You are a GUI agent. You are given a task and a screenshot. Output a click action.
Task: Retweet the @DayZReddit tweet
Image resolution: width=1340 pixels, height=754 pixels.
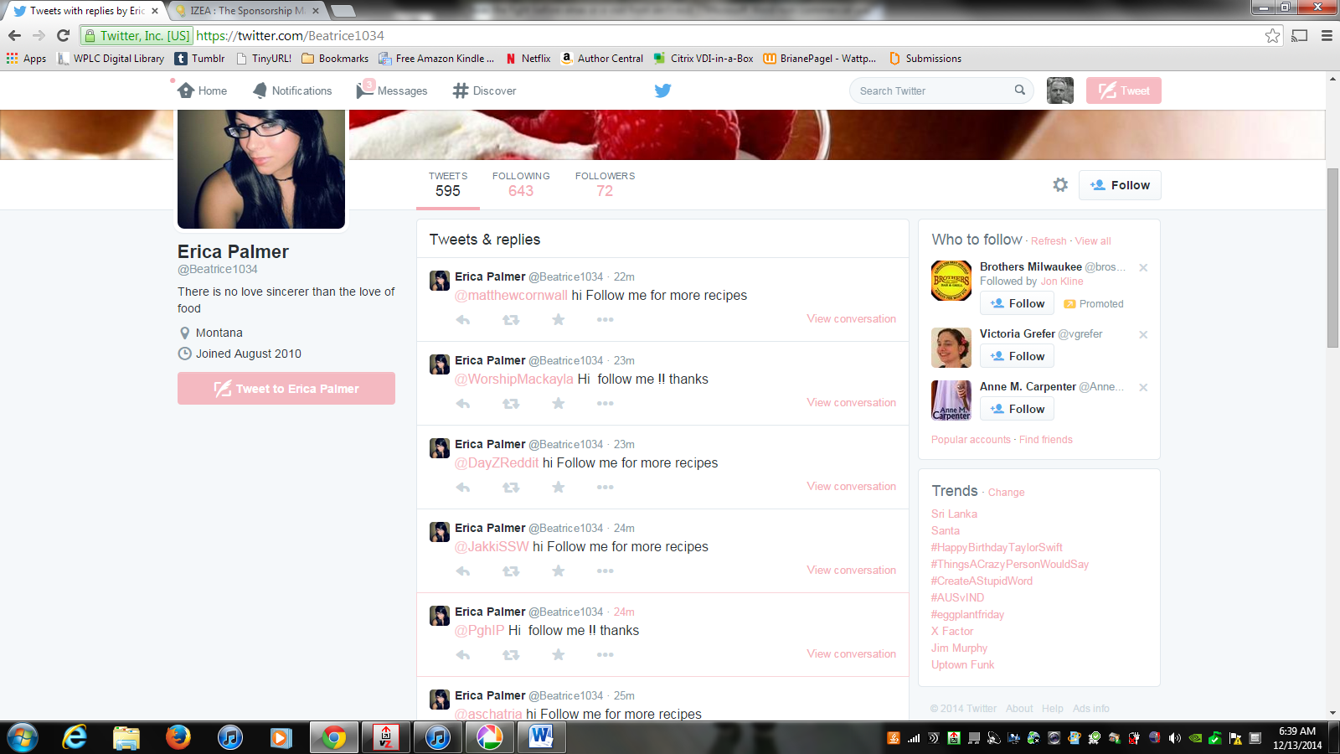point(511,487)
